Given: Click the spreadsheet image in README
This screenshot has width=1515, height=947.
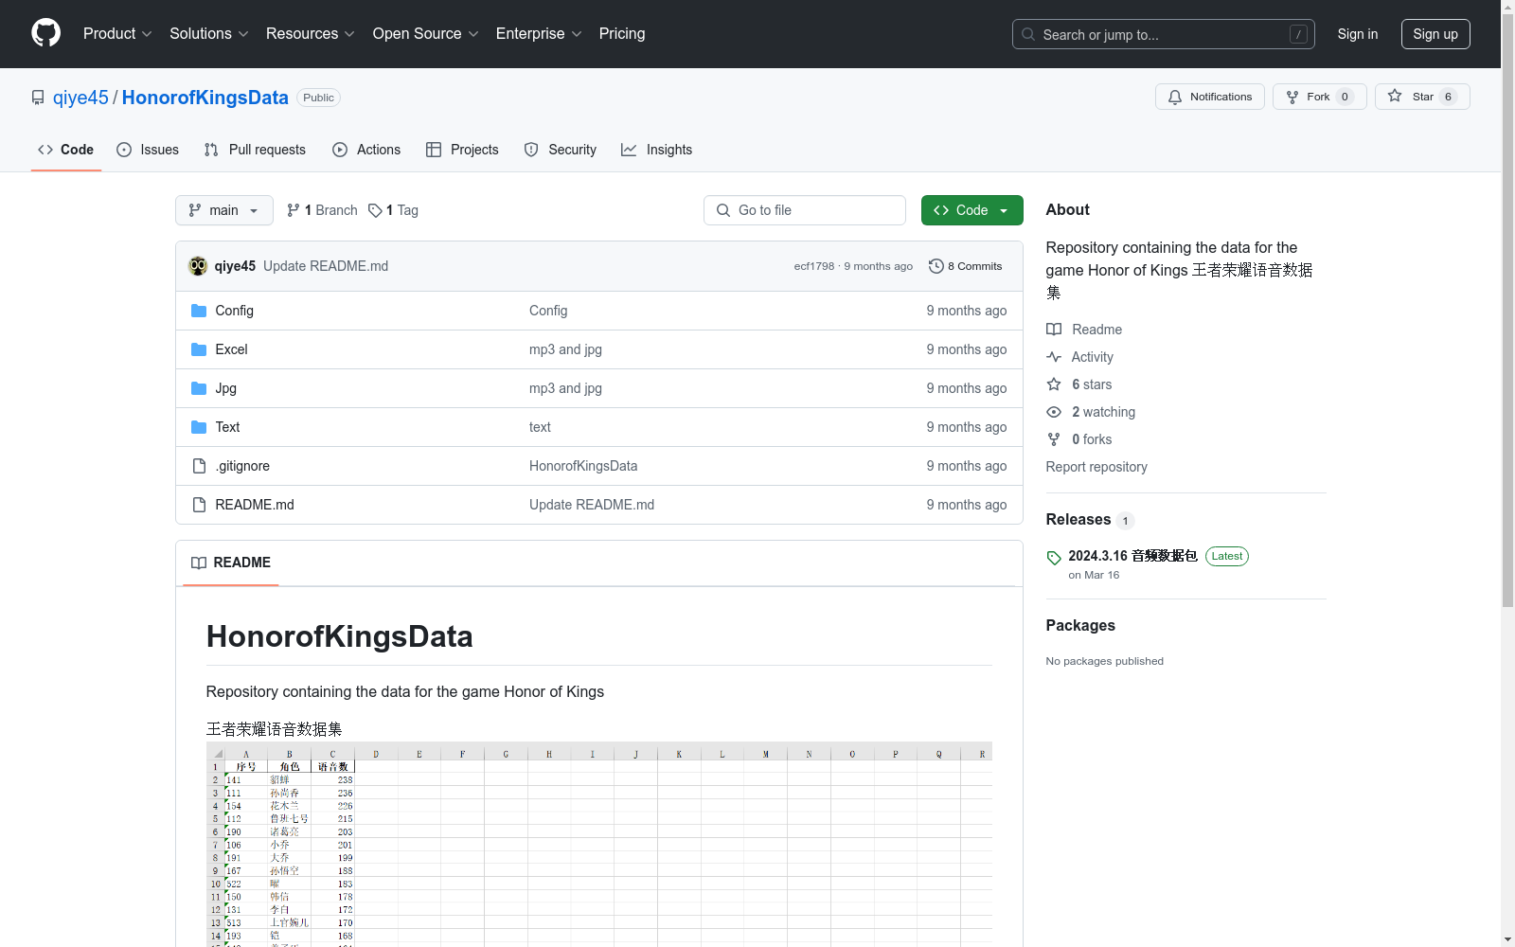Looking at the screenshot, I should [599, 845].
